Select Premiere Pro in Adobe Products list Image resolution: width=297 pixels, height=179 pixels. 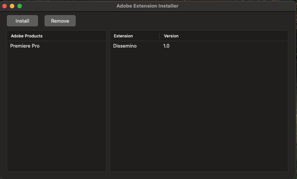[x=25, y=46]
